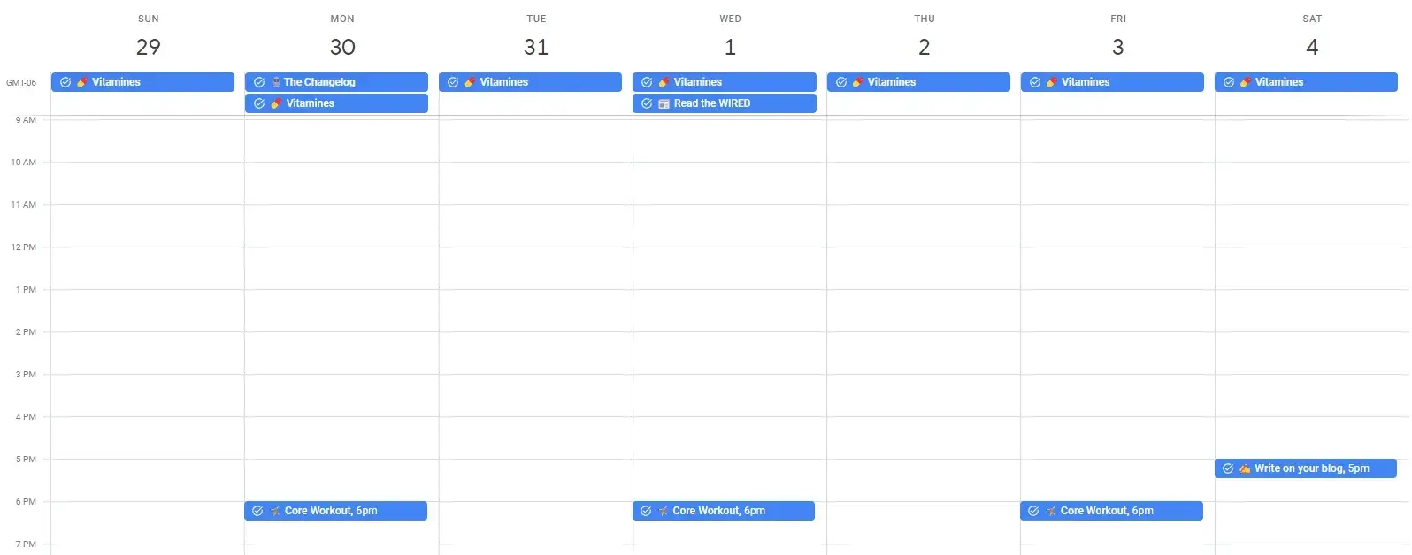Click pill icon on Saturday's Vitamines task

[1246, 82]
